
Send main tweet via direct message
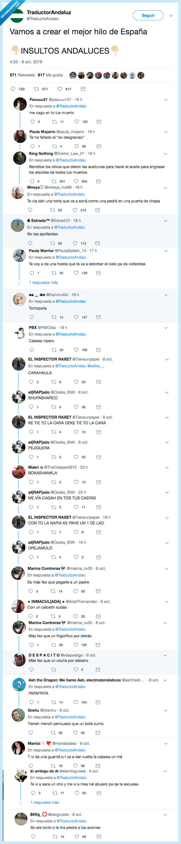click(x=83, y=89)
